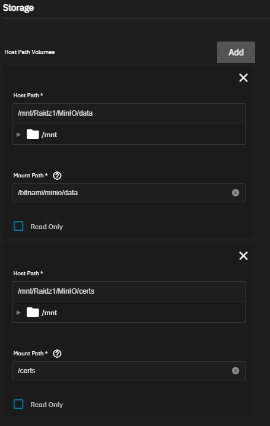Remove the MinIO/data host path volume
The height and width of the screenshot is (426, 270).
point(243,78)
